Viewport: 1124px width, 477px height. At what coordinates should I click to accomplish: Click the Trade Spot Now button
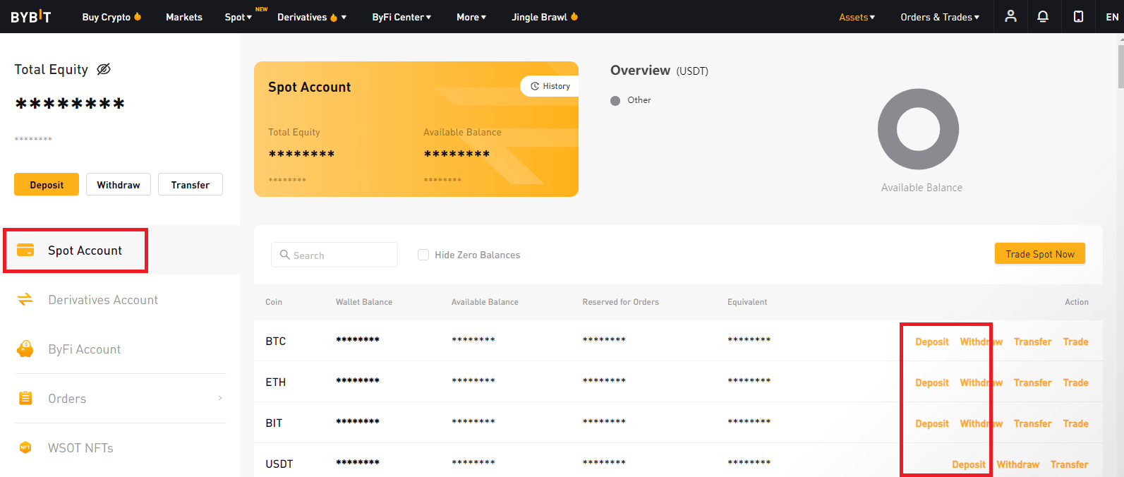[x=1039, y=254]
